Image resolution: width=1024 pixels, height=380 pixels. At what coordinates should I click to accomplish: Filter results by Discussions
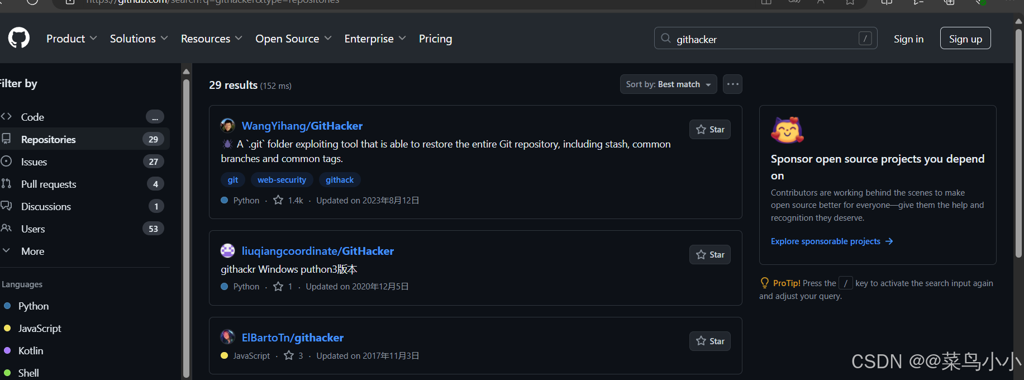[x=84, y=206]
